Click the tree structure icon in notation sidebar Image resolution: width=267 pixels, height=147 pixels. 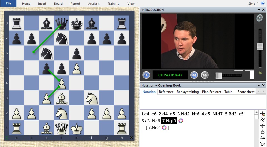(x=263, y=144)
